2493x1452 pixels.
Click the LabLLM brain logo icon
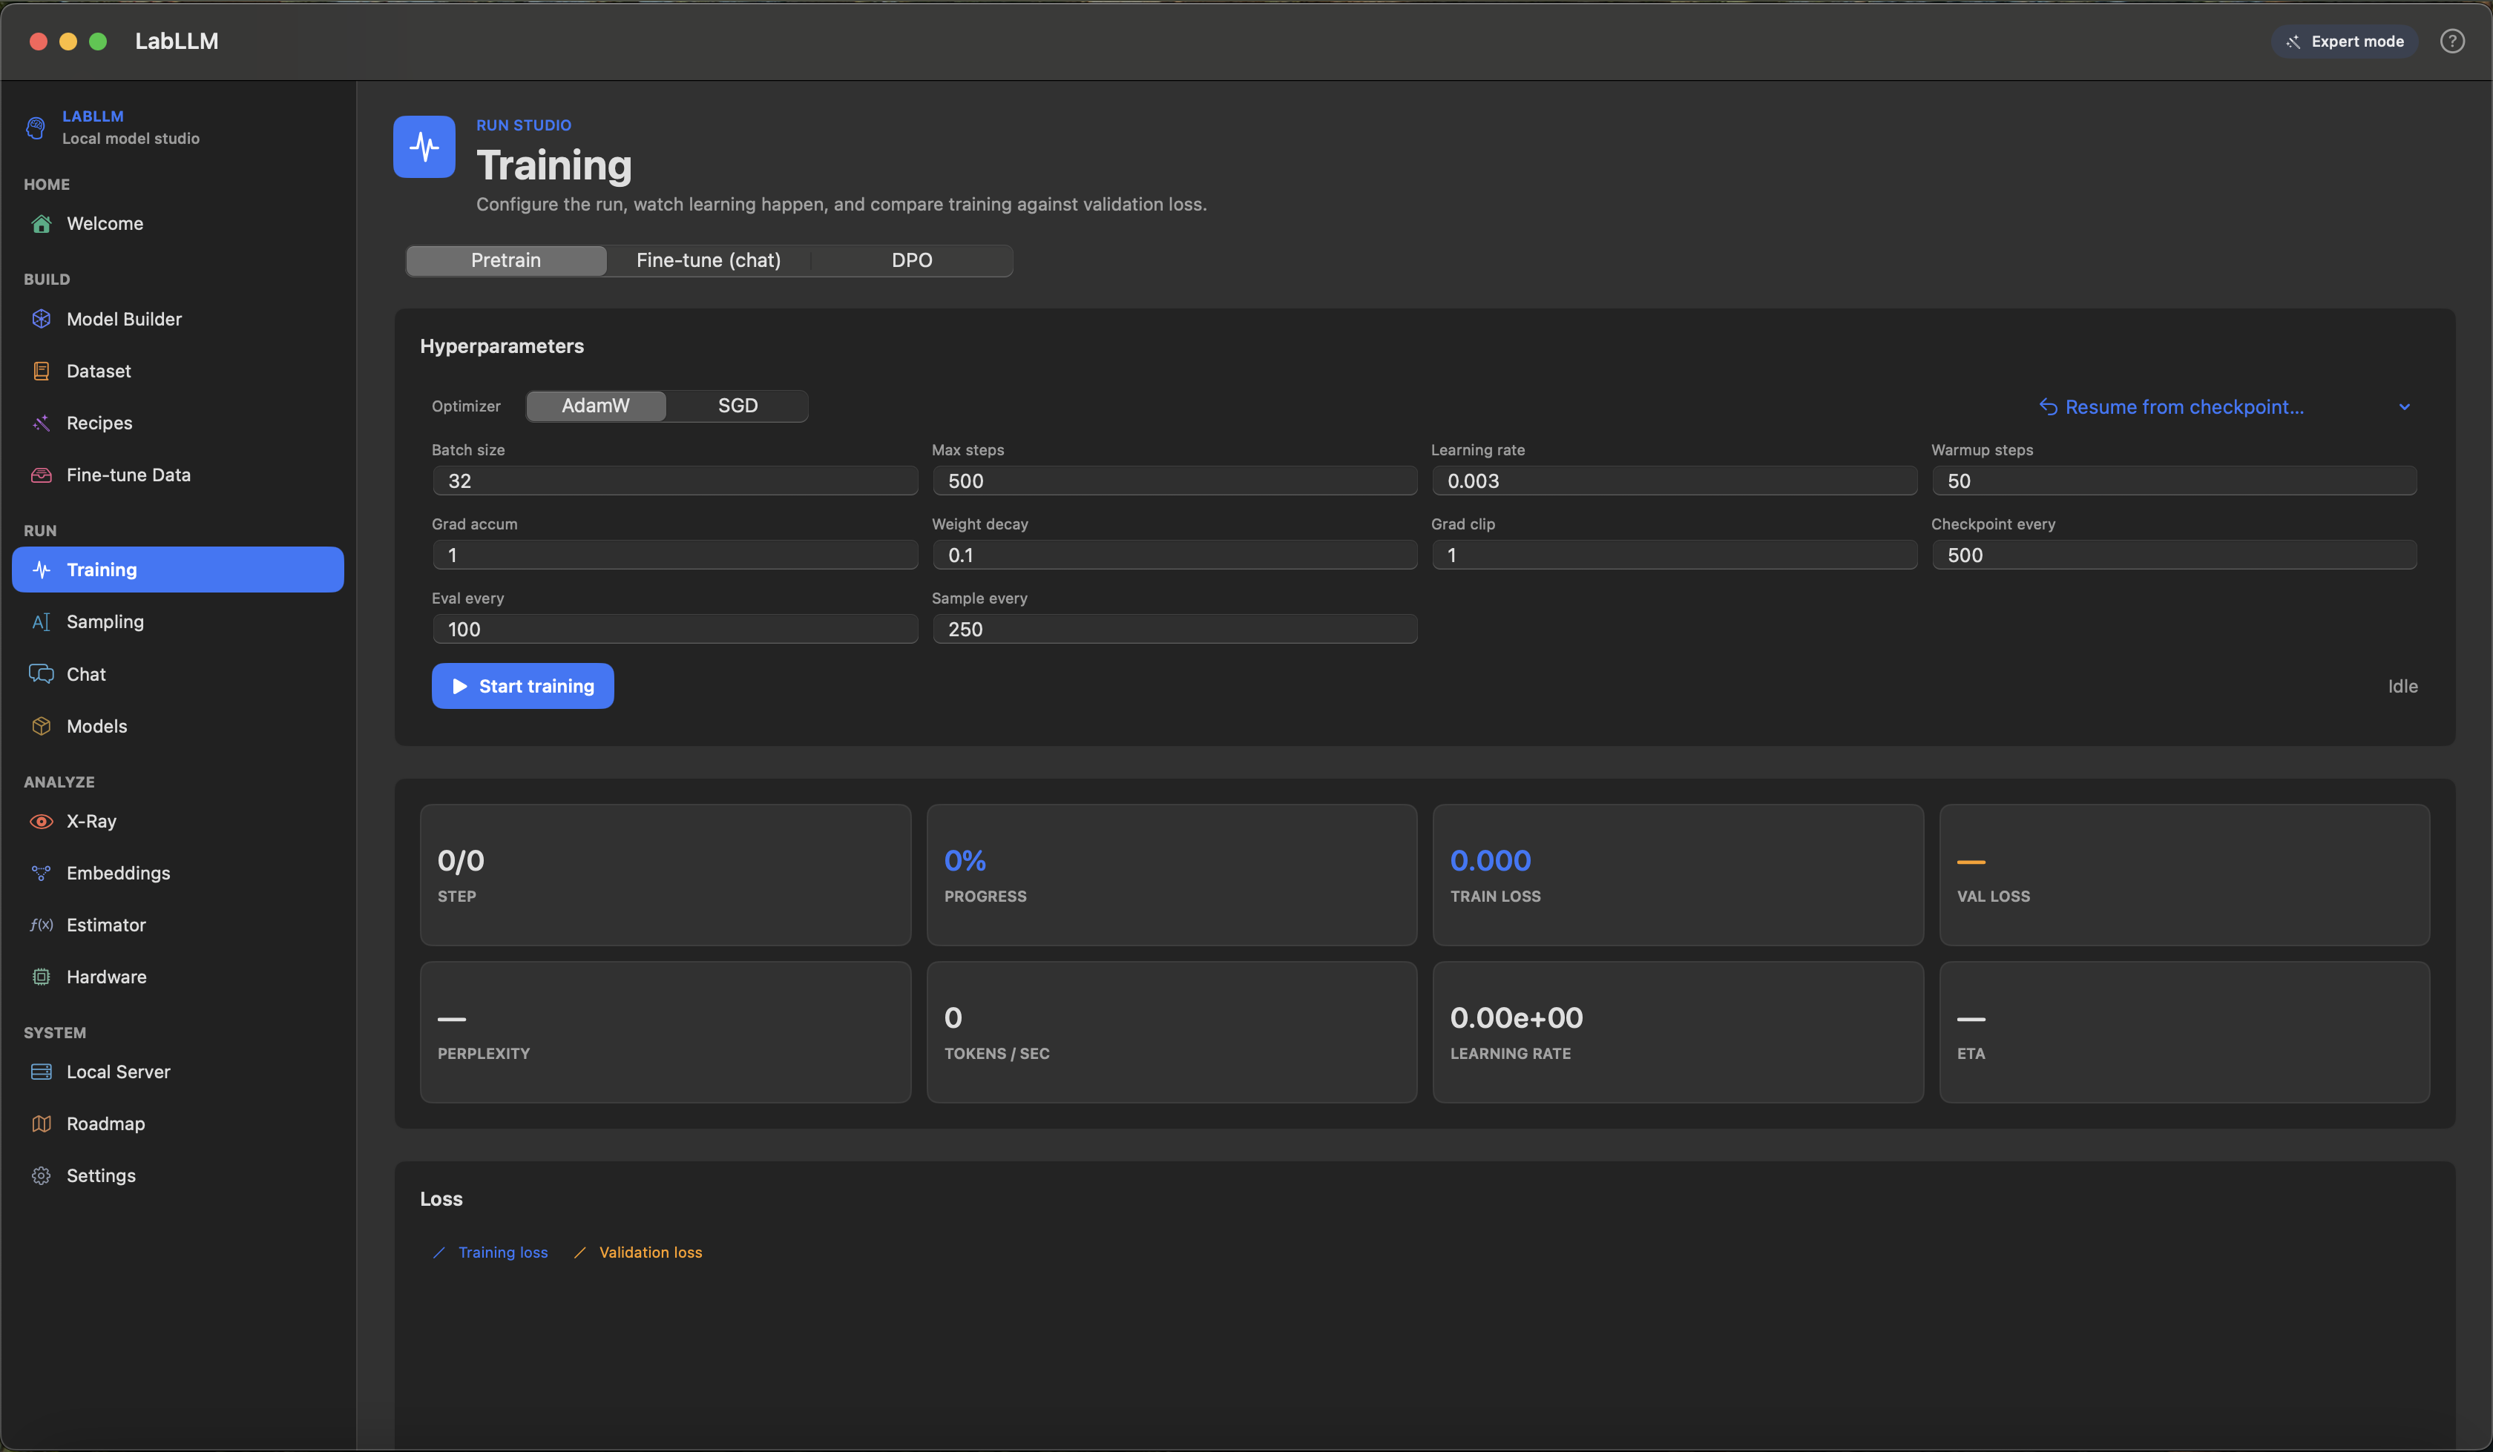[x=36, y=128]
